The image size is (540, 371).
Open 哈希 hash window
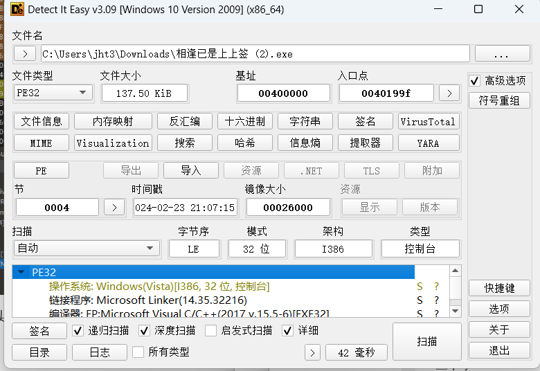[x=245, y=143]
